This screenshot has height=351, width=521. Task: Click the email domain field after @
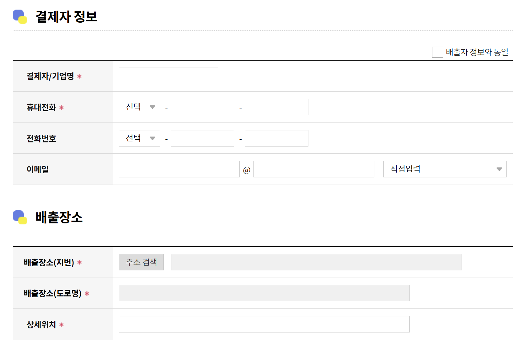[314, 169]
